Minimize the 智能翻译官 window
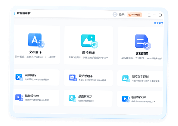Image resolution: width=178 pixels, height=126 pixels. 154,15
